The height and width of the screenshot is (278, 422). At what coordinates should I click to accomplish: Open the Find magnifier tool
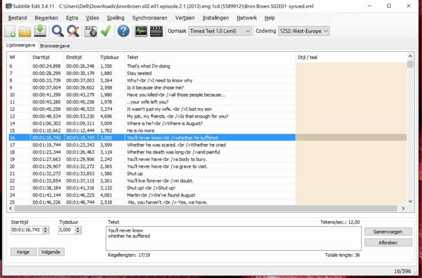[58, 31]
